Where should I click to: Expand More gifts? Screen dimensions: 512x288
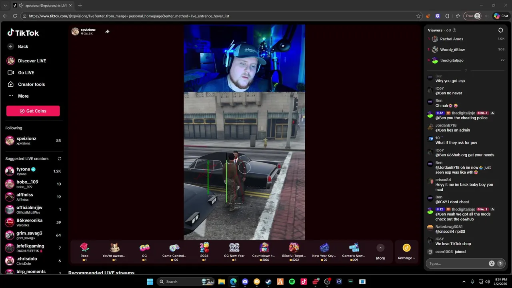pos(380,252)
